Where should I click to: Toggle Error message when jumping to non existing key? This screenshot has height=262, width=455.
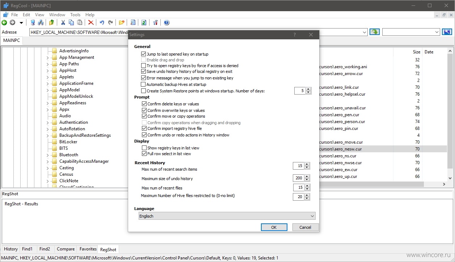click(x=144, y=78)
